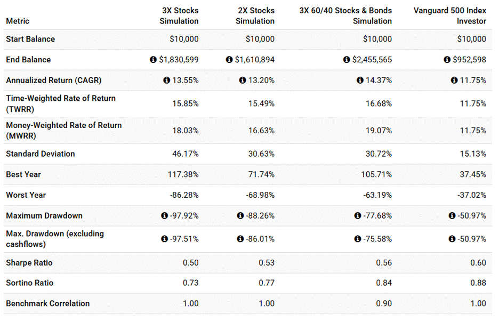Select the Vanguard 500 Index Investor header
The height and width of the screenshot is (321, 499).
click(449, 16)
